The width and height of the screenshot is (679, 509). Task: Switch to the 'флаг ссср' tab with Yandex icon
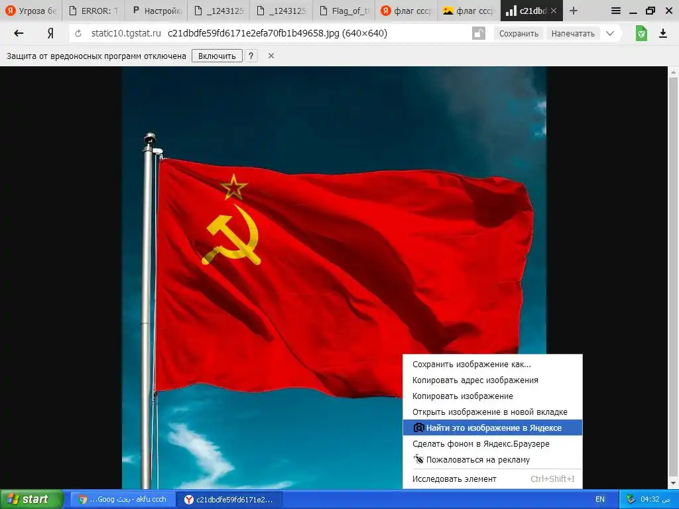(406, 11)
